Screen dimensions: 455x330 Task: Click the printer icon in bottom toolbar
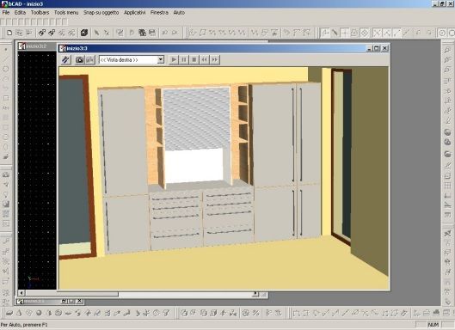pyautogui.click(x=436, y=313)
